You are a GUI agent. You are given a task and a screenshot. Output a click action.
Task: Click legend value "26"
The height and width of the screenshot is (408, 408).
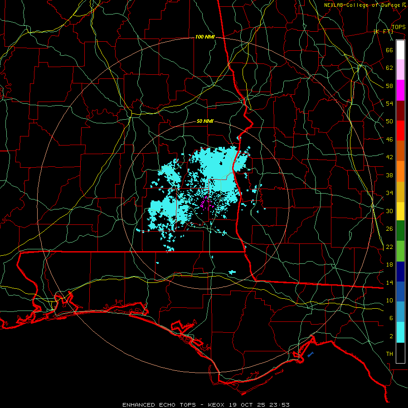click(389, 229)
